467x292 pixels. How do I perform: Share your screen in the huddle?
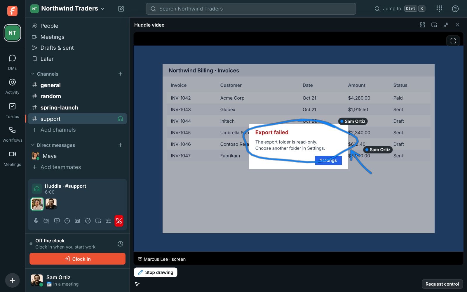click(57, 221)
